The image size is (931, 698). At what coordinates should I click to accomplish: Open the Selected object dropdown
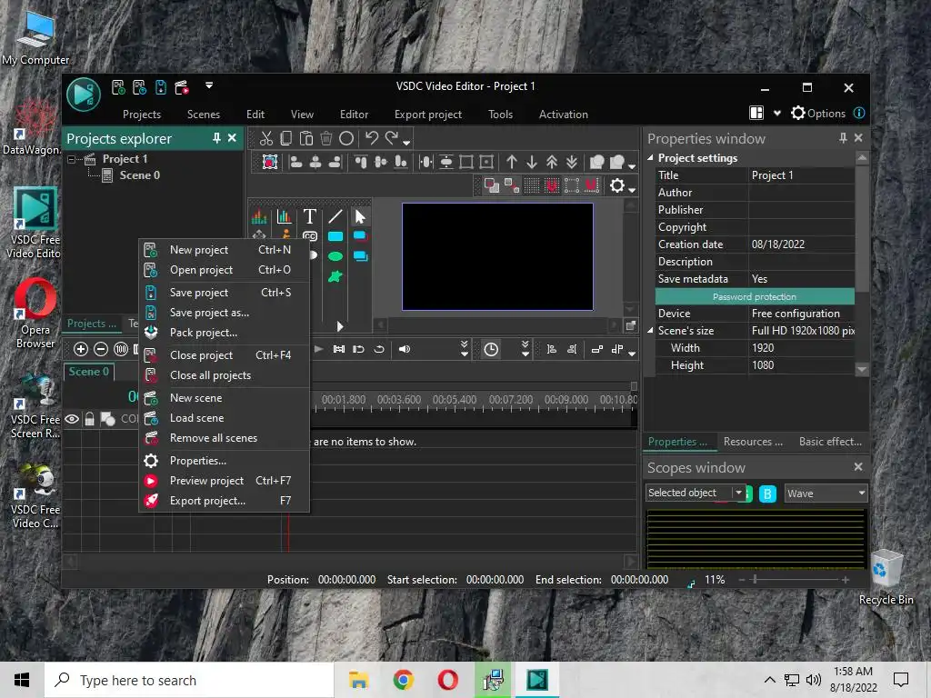pyautogui.click(x=737, y=493)
